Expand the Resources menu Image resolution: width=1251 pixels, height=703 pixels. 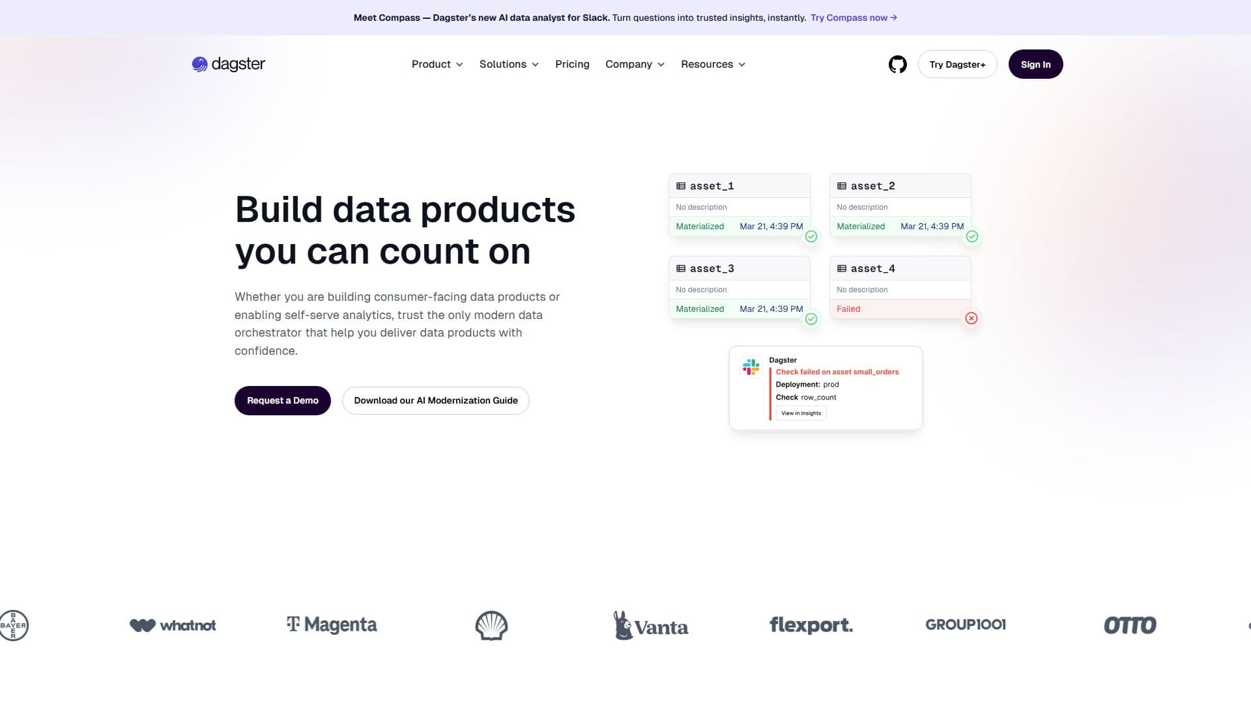pos(713,64)
